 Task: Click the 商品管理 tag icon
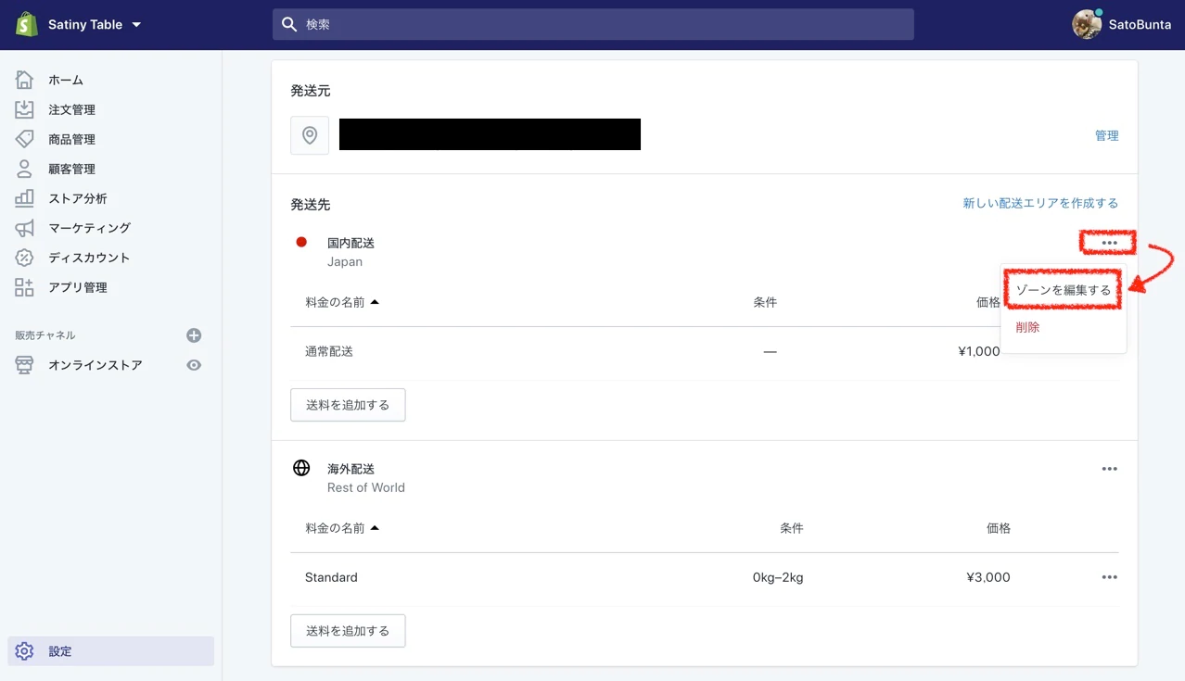[x=24, y=139]
